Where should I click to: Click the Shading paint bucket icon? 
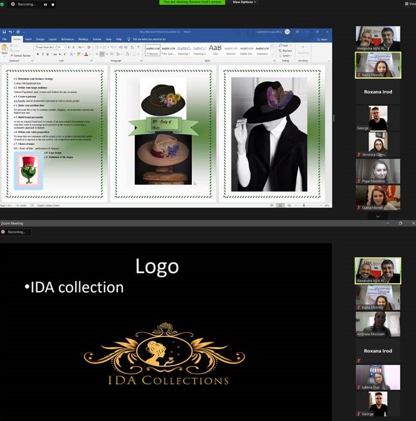pos(127,54)
